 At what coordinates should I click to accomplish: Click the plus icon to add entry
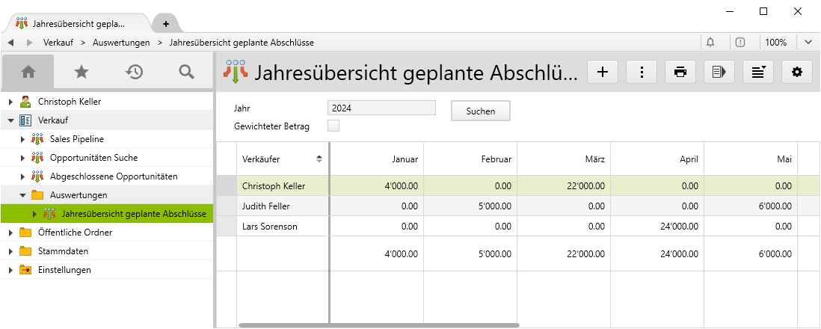(603, 72)
